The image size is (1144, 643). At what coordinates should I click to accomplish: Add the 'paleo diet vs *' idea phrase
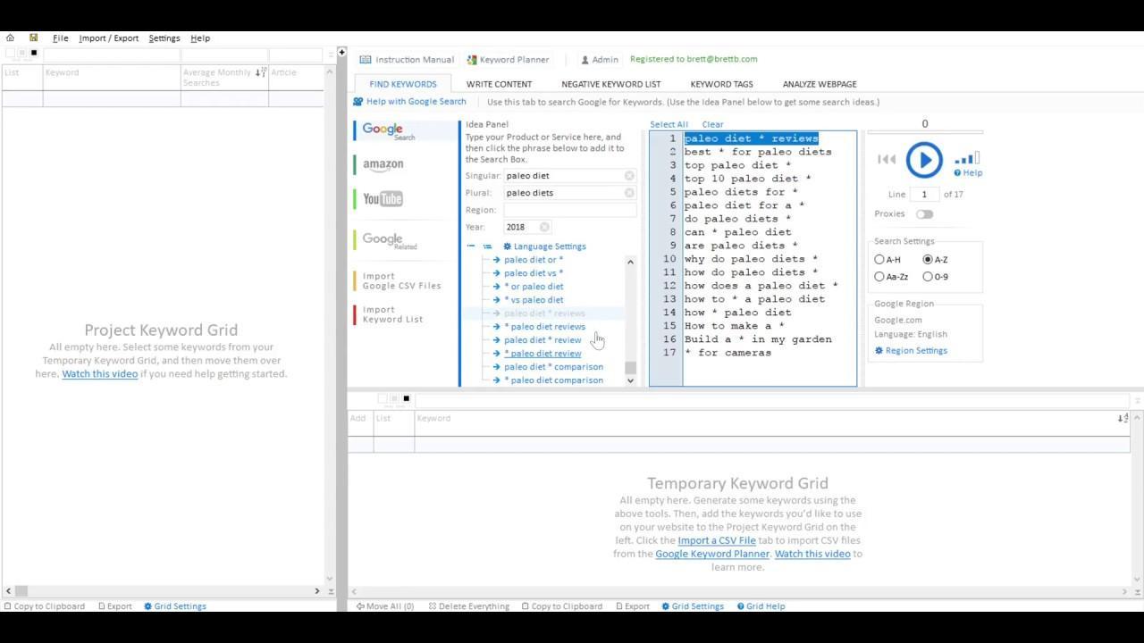coord(533,273)
